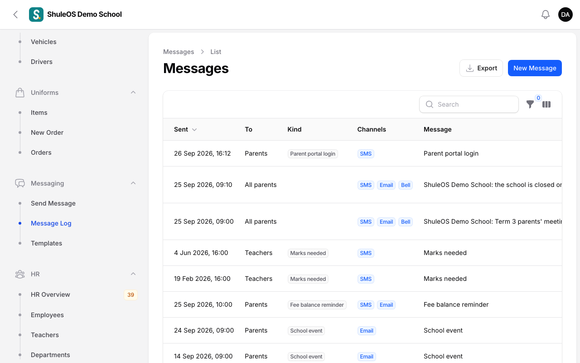Collapse the Uniforms section chevron
580x363 pixels.
133,93
